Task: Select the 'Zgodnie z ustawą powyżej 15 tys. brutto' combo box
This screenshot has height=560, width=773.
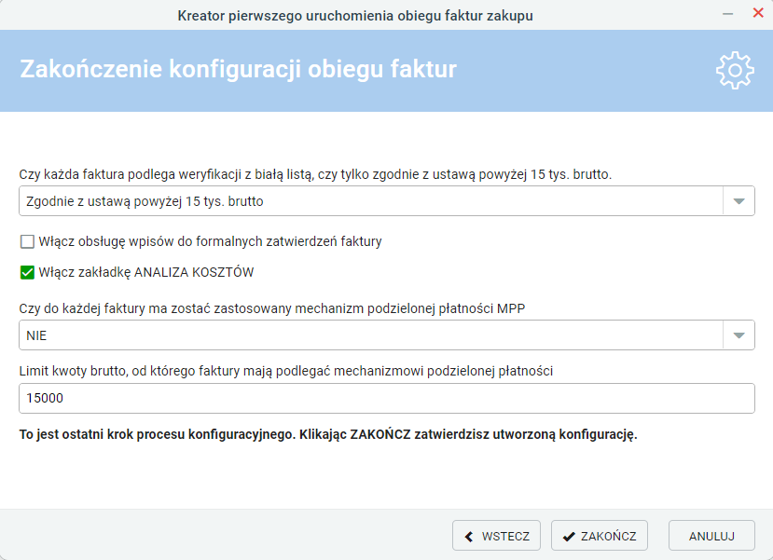Action: [386, 201]
